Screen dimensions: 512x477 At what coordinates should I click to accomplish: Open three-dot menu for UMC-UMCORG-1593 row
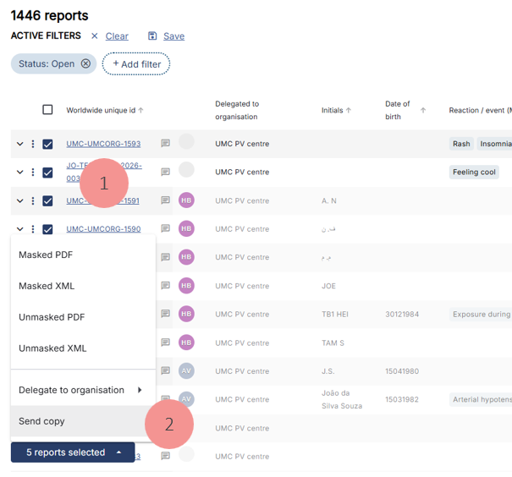click(x=33, y=144)
